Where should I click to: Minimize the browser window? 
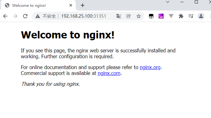pyautogui.click(x=182, y=2)
